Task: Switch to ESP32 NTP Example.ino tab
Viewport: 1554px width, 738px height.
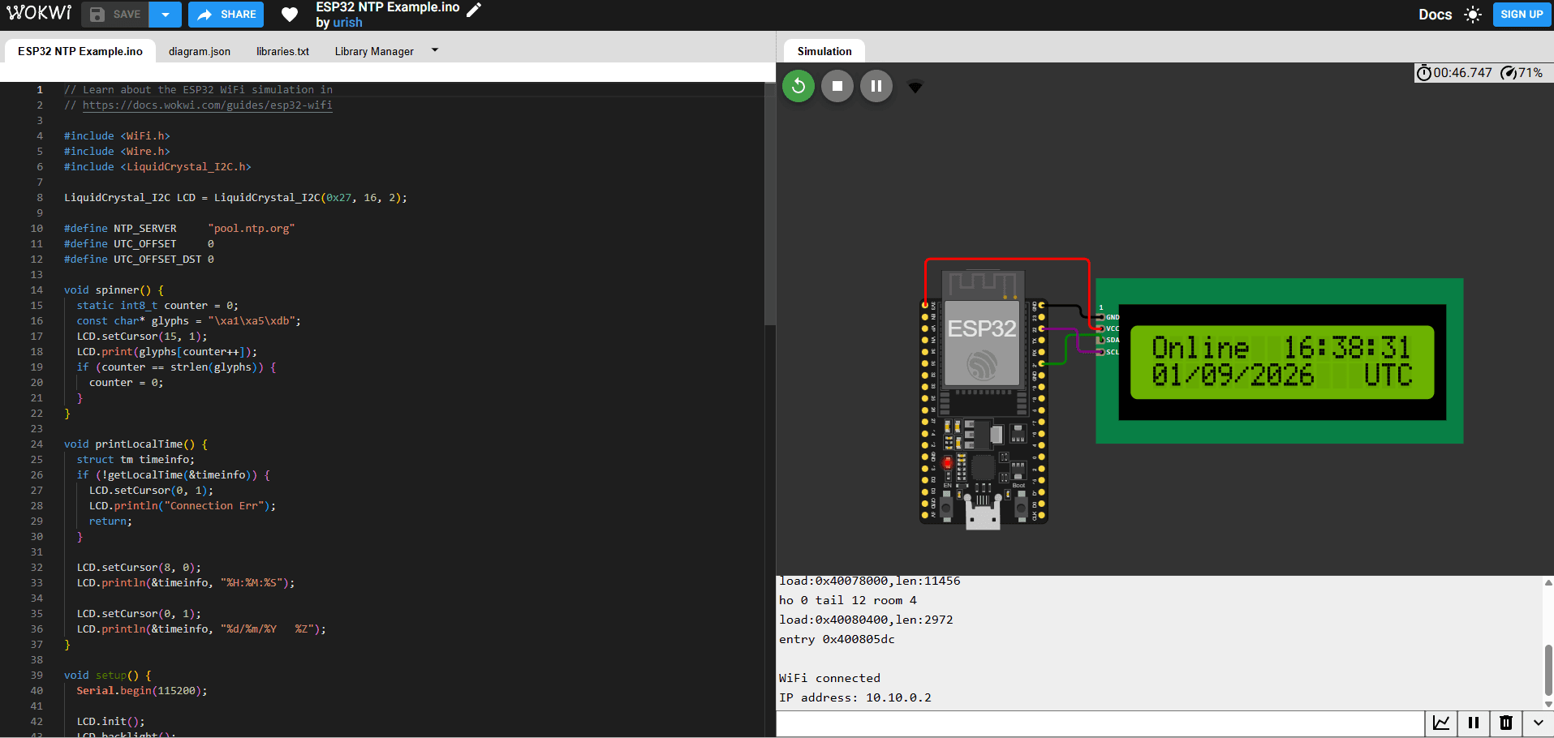Action: (80, 51)
